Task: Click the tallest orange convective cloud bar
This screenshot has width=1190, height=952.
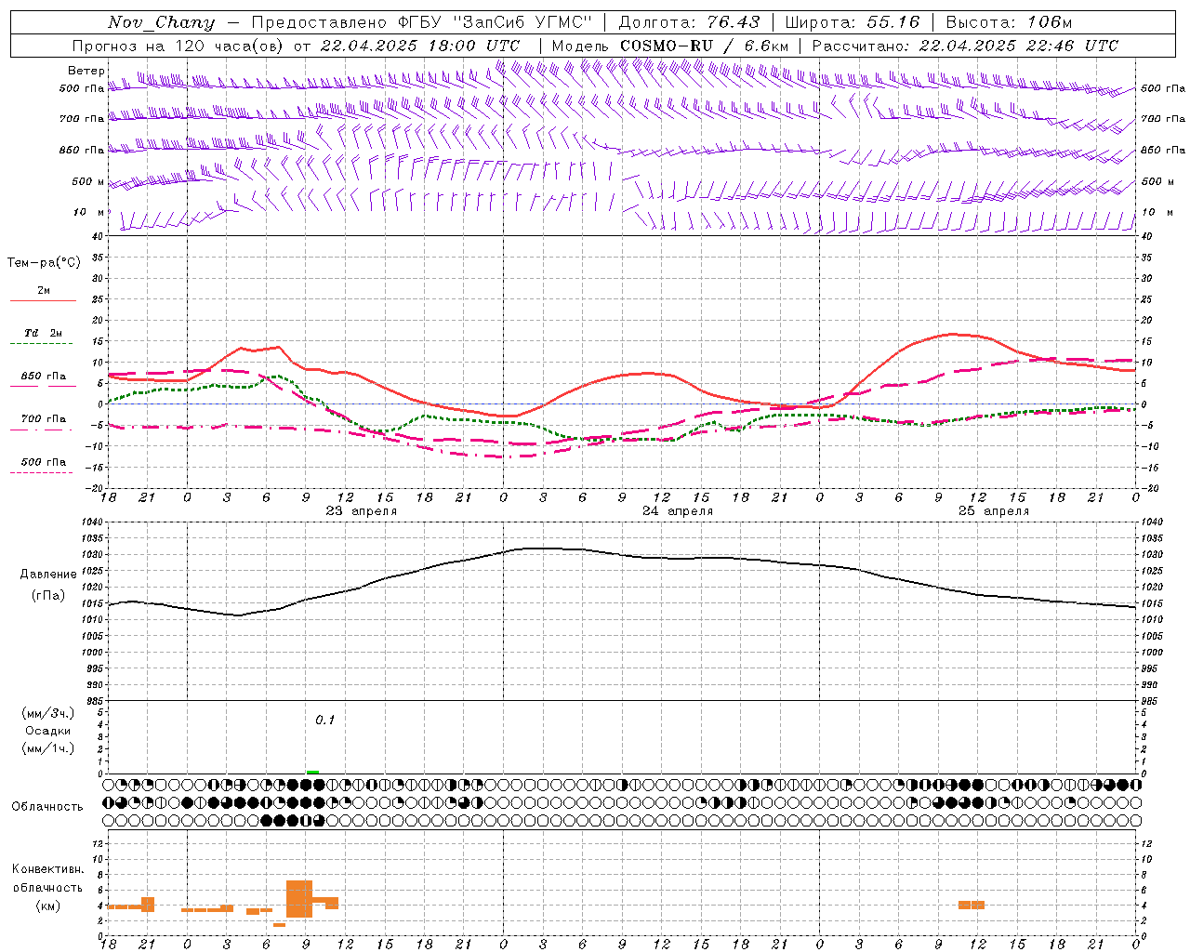Action: (x=299, y=899)
